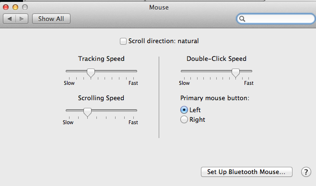Set Double-Click Speed to Slow end

(x=184, y=71)
